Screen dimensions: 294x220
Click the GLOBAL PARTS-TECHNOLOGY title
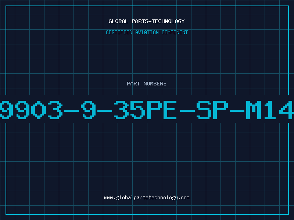147,21
